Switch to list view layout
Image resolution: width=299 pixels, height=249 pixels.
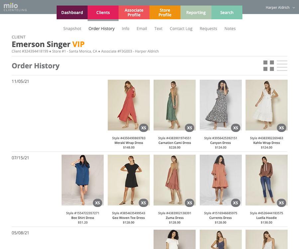pyautogui.click(x=282, y=66)
